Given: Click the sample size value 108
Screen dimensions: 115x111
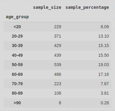Looking at the screenshot, I should (58, 93).
